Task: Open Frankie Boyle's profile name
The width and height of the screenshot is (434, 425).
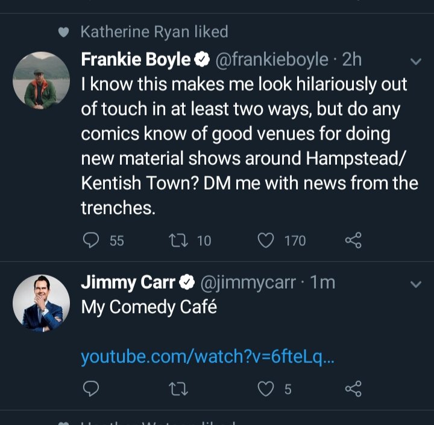Action: point(136,60)
